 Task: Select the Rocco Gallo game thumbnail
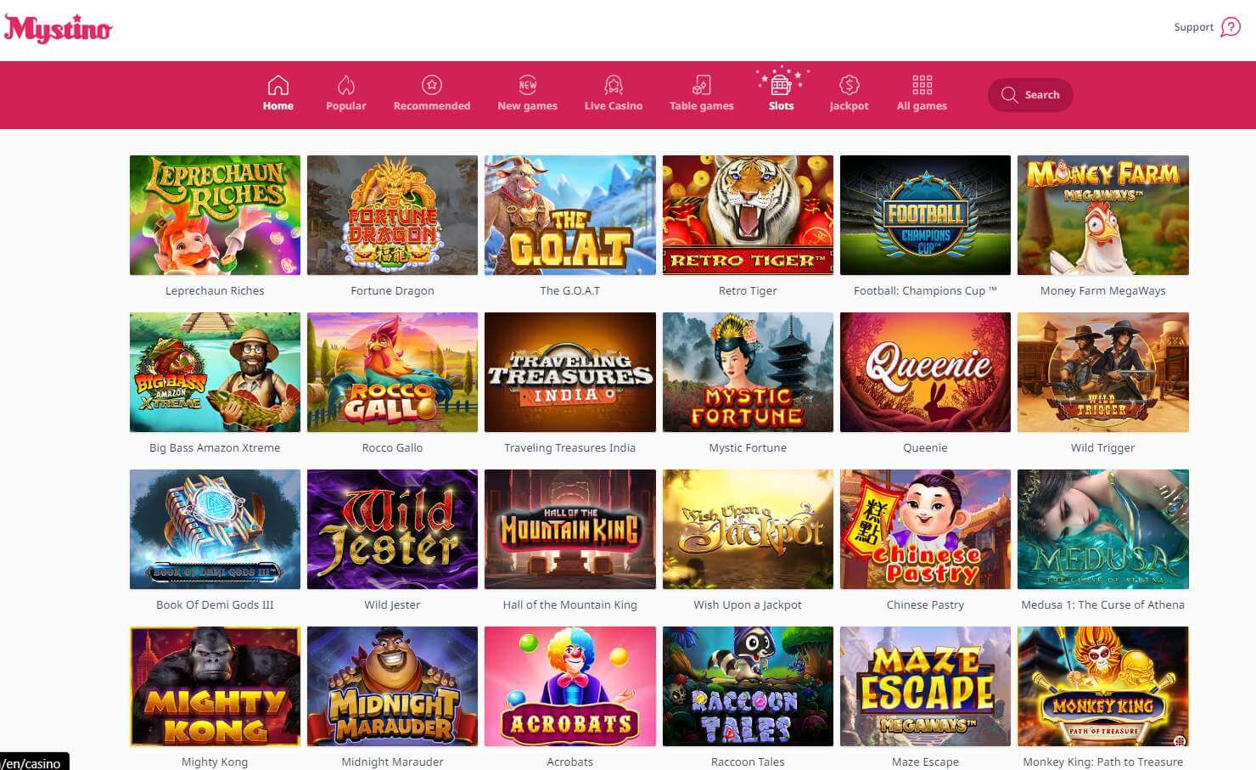(x=392, y=372)
